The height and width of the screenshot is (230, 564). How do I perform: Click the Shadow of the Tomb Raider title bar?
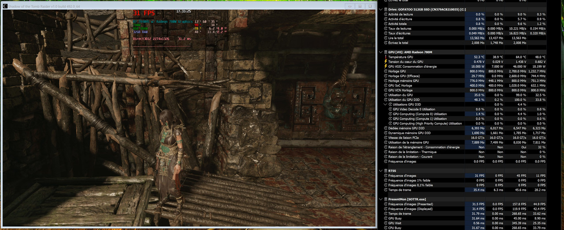point(176,6)
